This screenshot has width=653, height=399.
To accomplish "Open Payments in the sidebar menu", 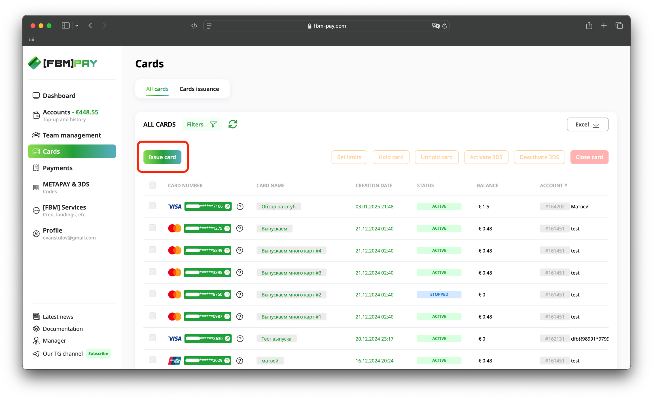I will coord(58,168).
